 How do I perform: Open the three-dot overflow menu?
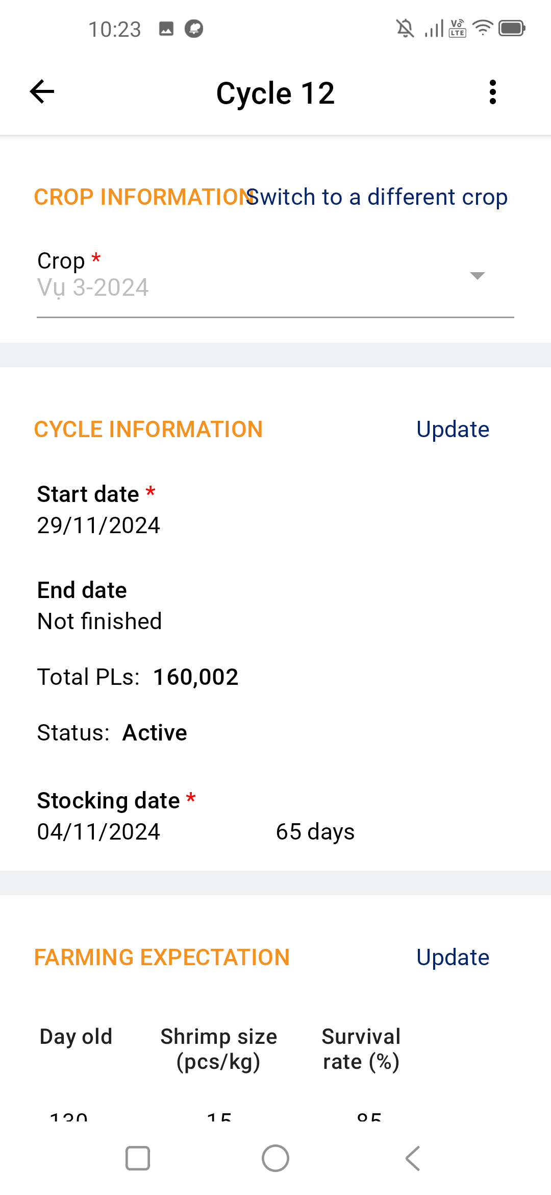click(x=492, y=92)
